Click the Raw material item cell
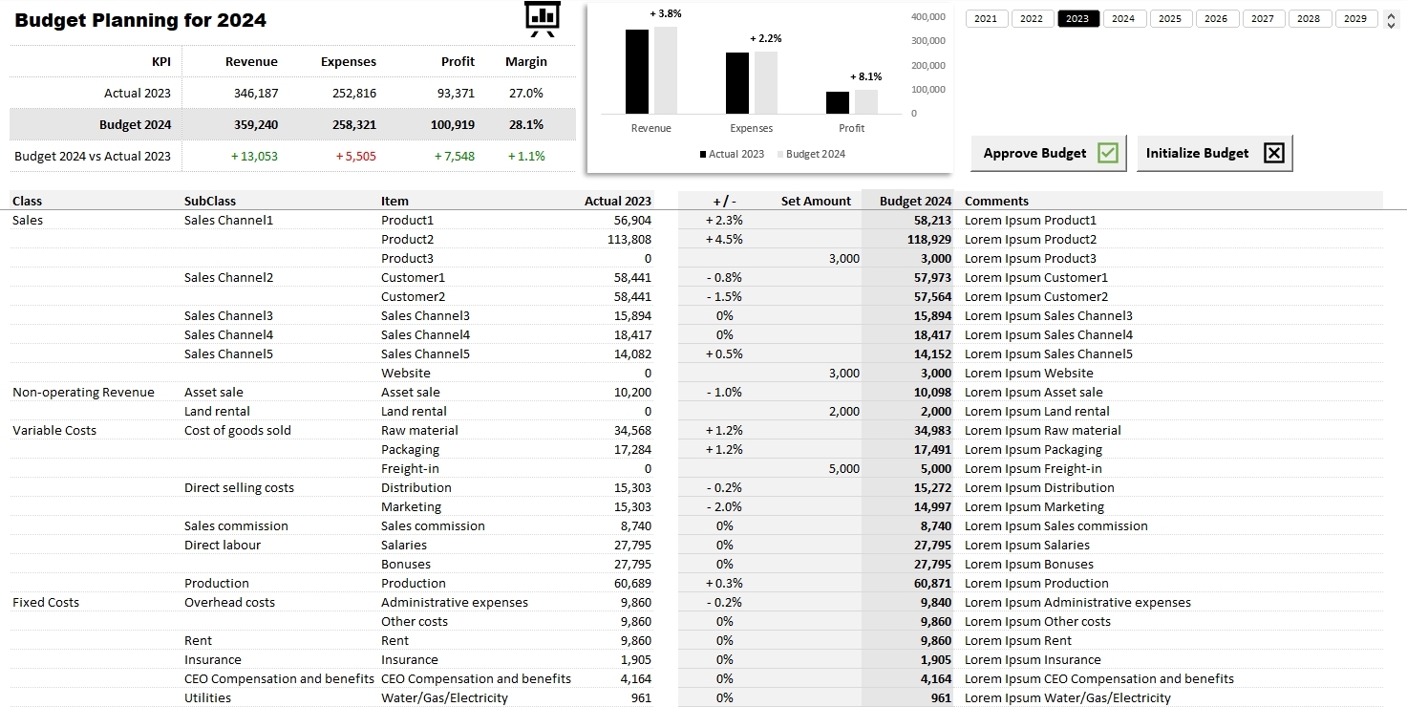This screenshot has height=707, width=1407. (x=419, y=430)
